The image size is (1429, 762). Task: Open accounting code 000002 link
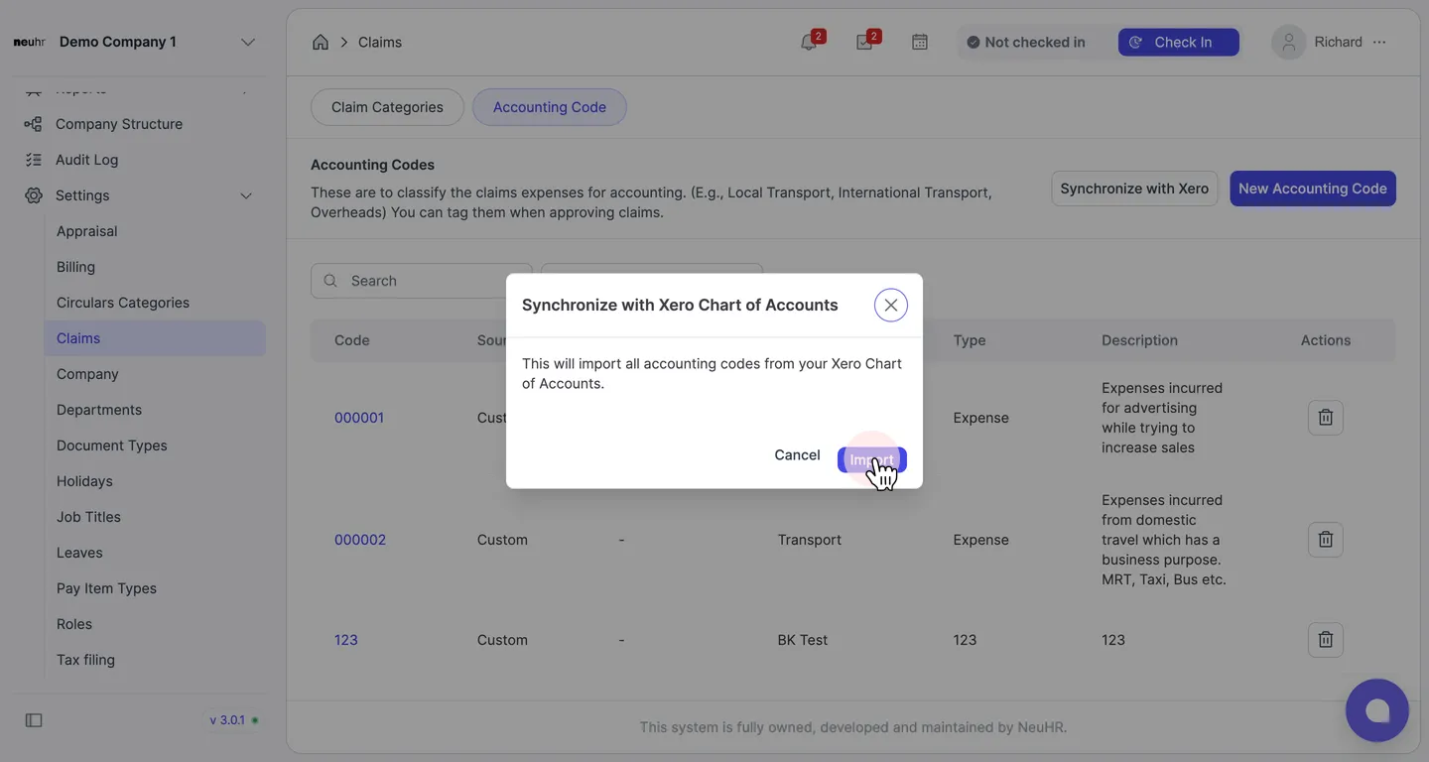pyautogui.click(x=360, y=540)
